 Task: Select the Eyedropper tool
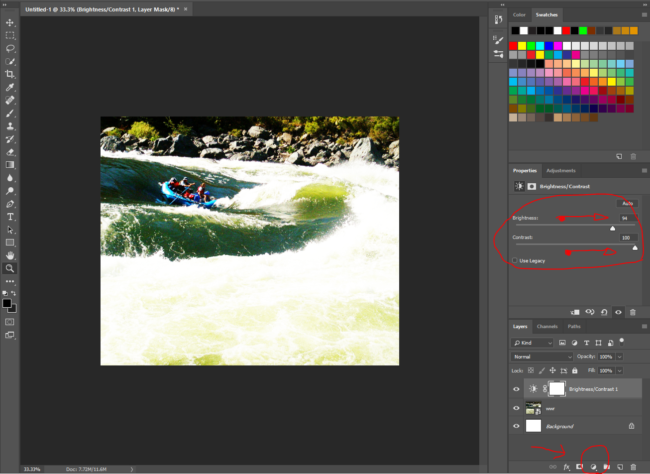pyautogui.click(x=10, y=87)
